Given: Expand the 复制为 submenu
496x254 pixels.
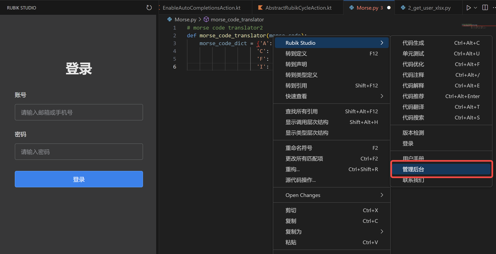Looking at the screenshot, I should [332, 232].
